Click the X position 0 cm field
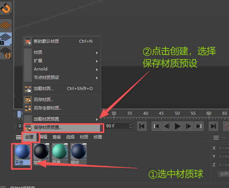 223,148
